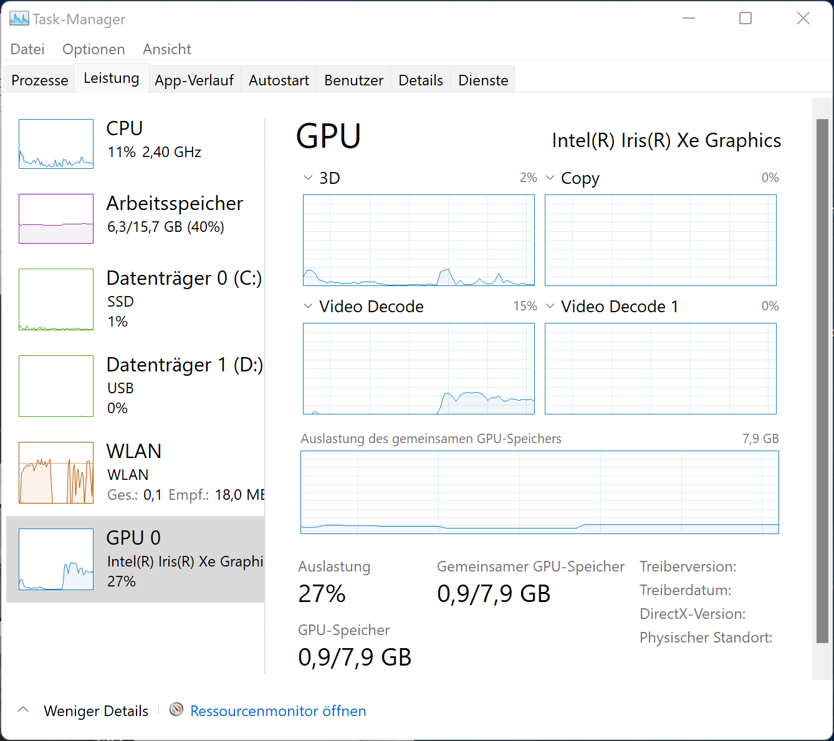Click the Treiberdatum label
This screenshot has height=741, width=834.
tap(686, 590)
